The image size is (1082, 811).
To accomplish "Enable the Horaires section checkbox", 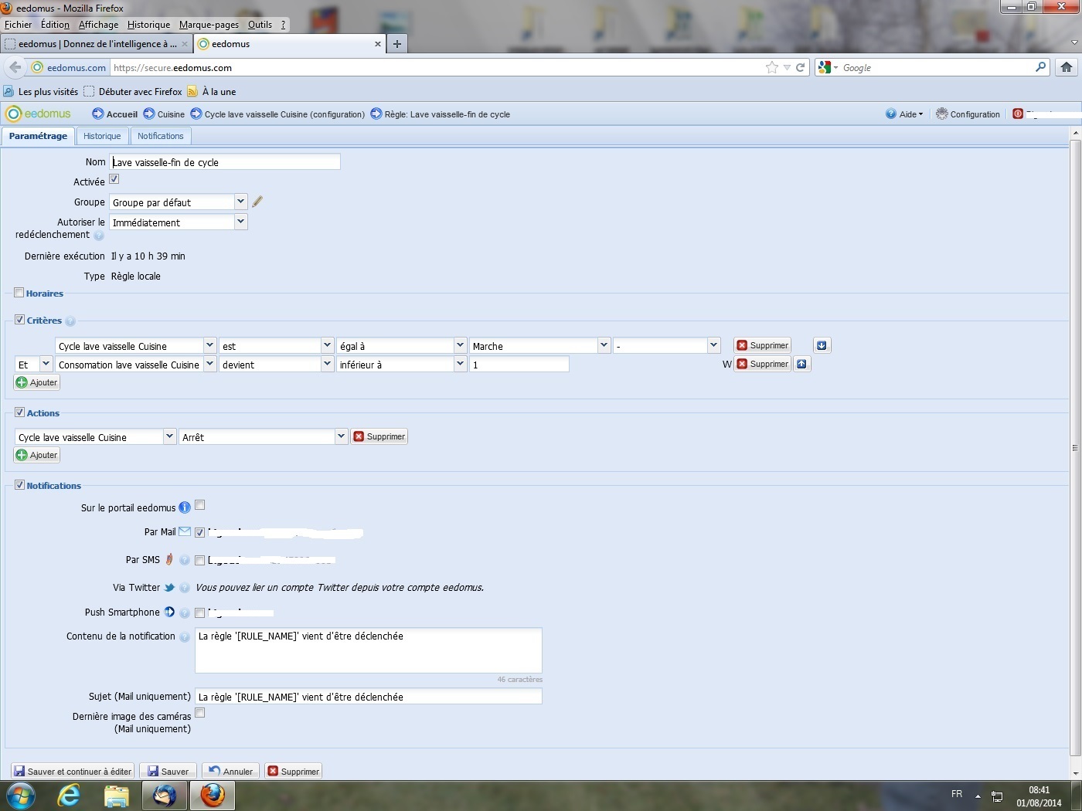I will 19,293.
